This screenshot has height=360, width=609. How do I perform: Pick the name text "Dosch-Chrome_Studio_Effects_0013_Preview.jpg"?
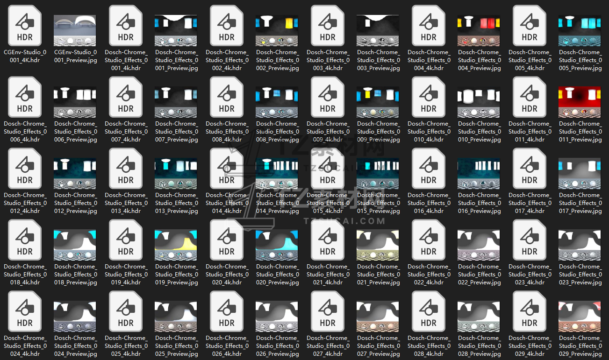(x=177, y=203)
